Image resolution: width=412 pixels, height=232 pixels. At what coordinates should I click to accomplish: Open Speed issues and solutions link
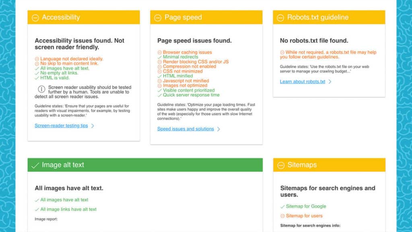coord(185,129)
